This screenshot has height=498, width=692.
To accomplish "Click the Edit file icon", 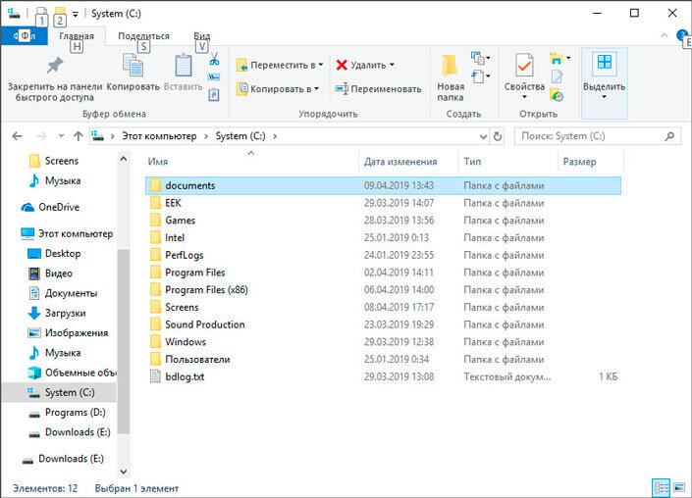I will 557,76.
